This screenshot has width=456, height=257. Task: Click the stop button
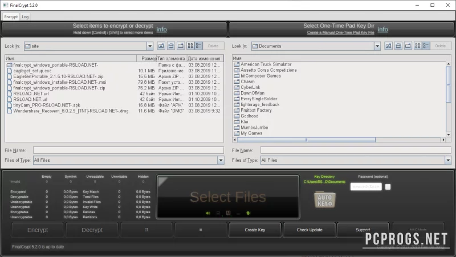click(201, 230)
